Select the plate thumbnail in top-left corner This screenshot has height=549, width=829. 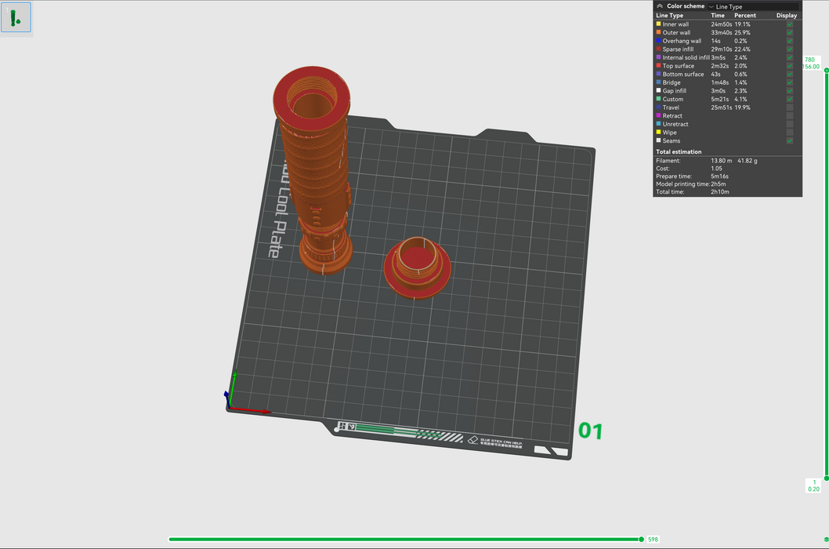pos(16,16)
